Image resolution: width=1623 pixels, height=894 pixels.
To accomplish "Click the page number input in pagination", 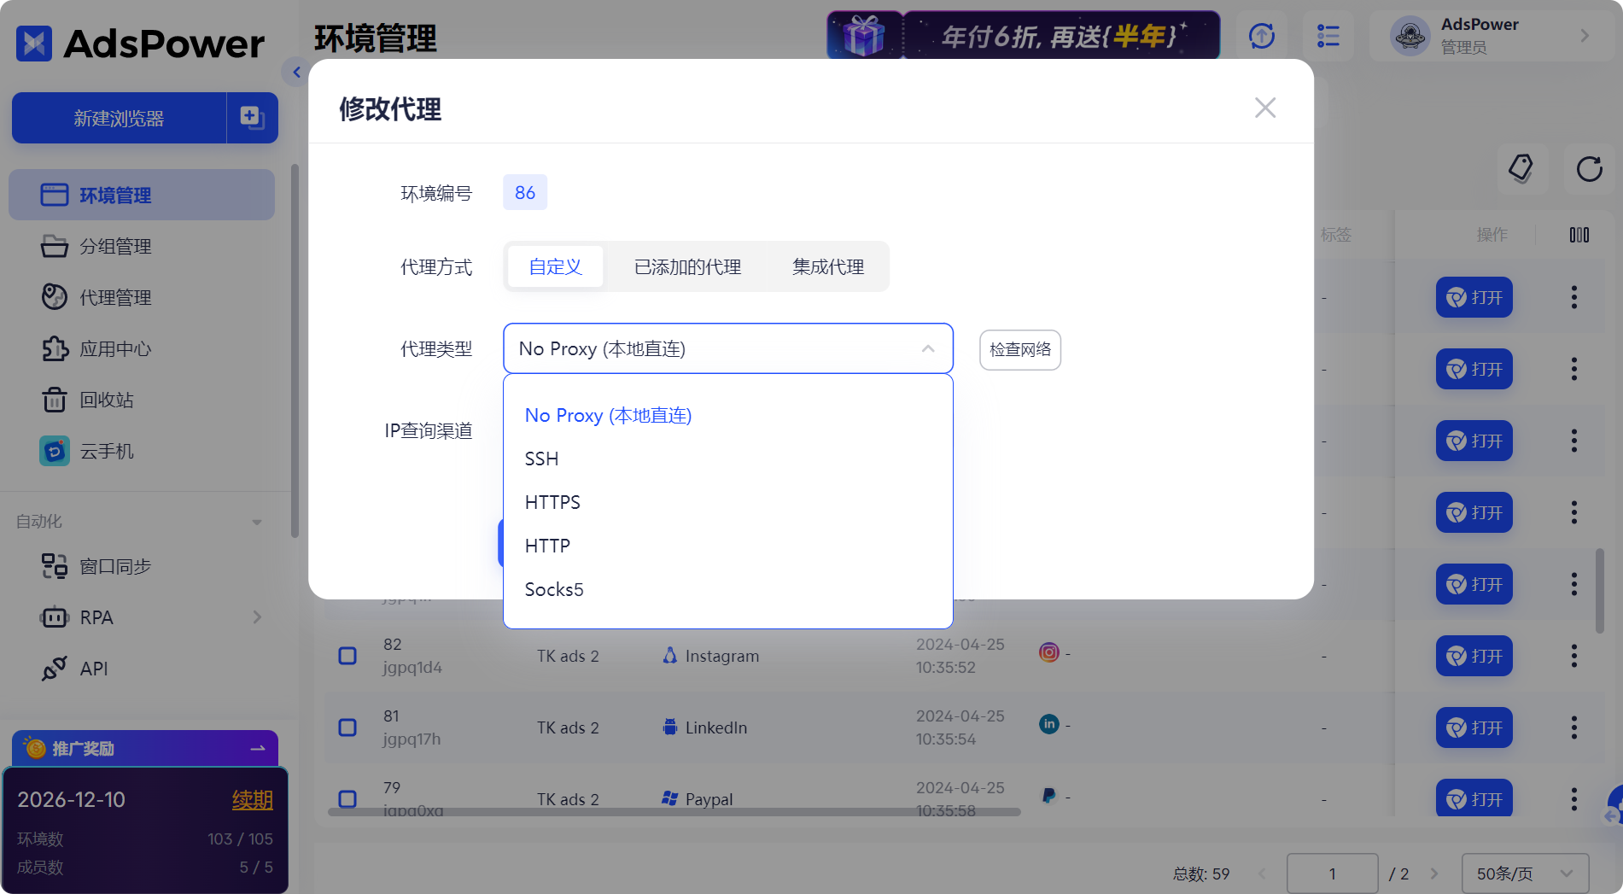I will [x=1332, y=874].
